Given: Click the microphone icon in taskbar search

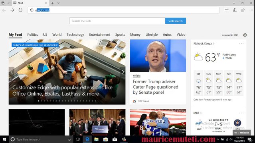Looking at the screenshot, I should click(69, 139).
